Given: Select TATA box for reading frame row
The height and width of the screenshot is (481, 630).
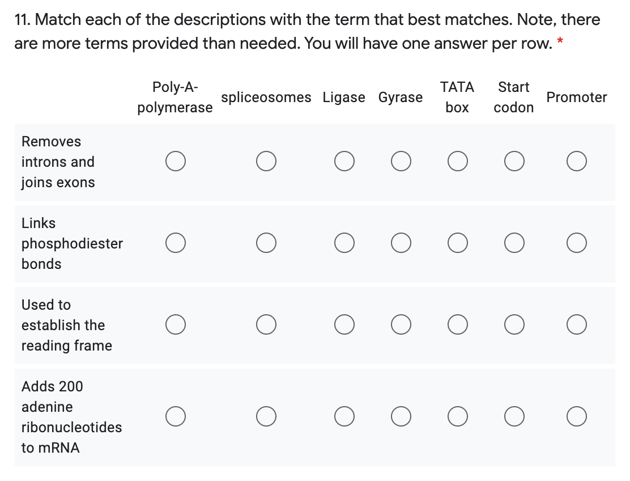Looking at the screenshot, I should tap(458, 324).
